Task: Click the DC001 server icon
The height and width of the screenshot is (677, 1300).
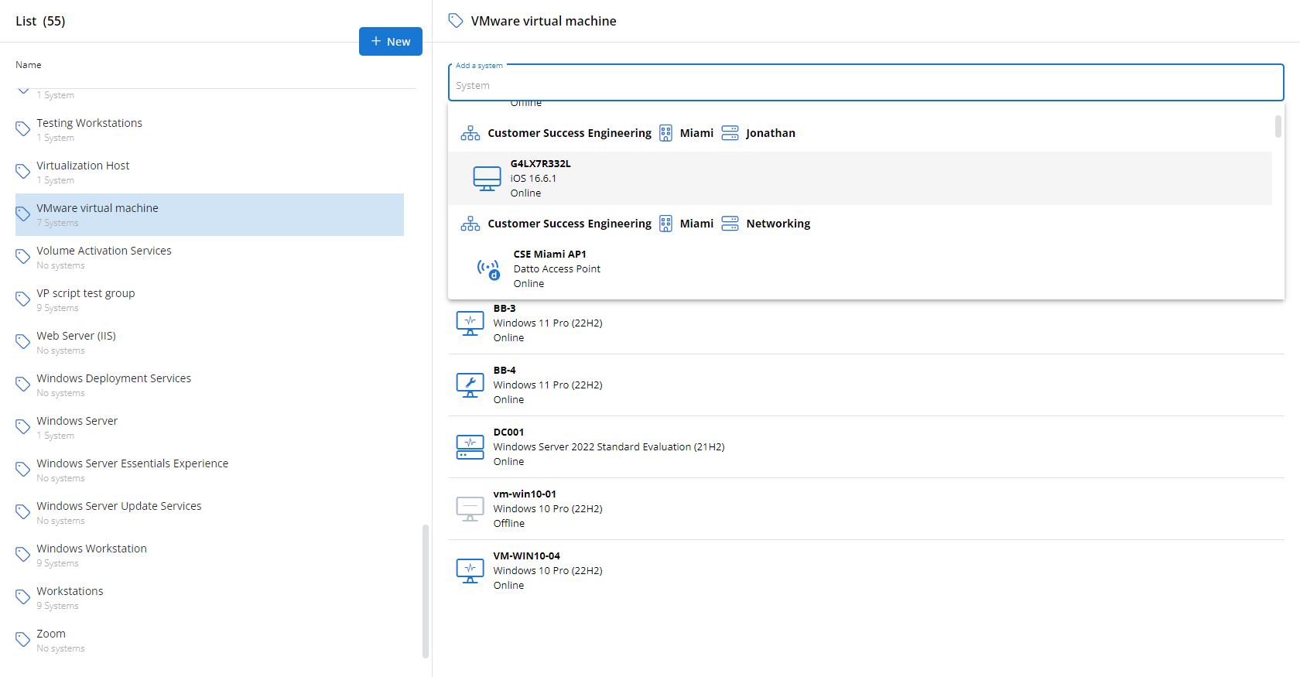Action: coord(470,446)
